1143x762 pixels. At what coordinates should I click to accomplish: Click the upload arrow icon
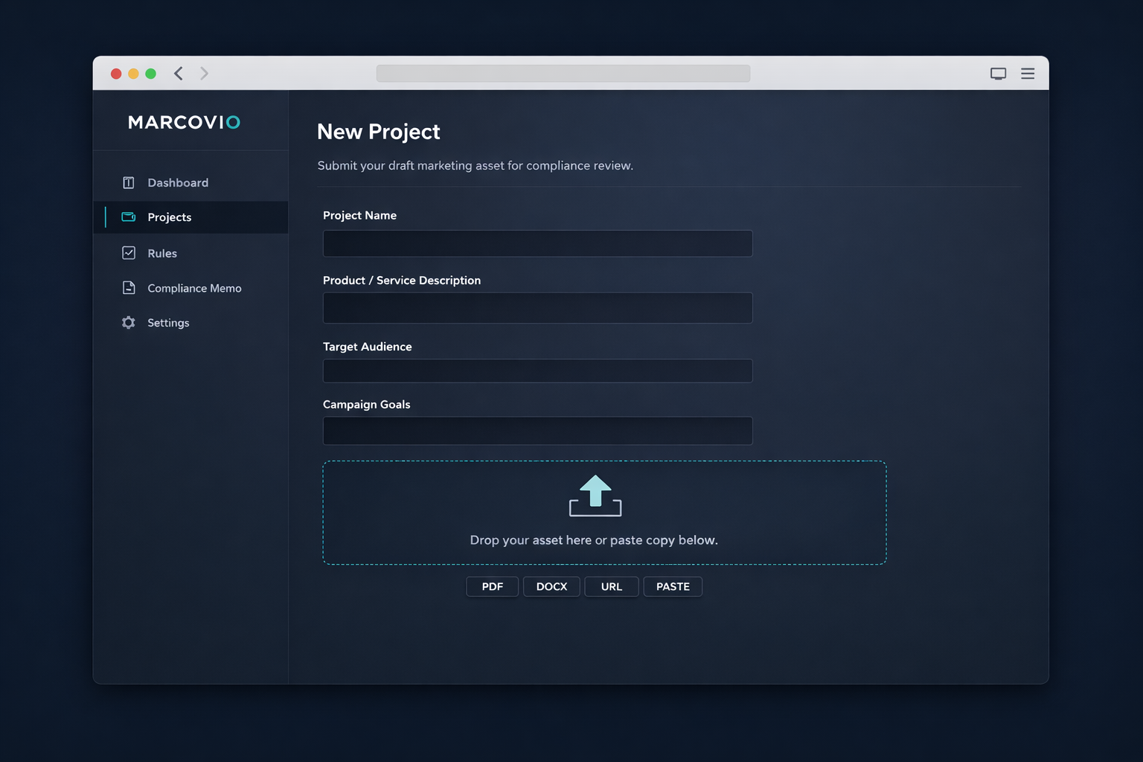pos(595,496)
